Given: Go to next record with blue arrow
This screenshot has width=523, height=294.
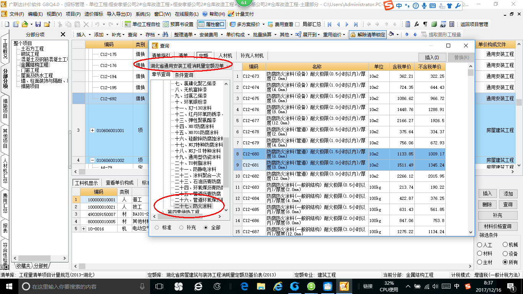Looking at the screenshot, I should 347,24.
